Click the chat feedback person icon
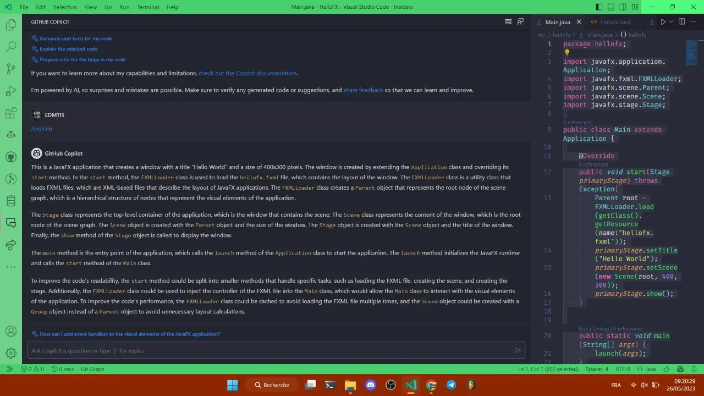This screenshot has width=704, height=396. coord(520,22)
